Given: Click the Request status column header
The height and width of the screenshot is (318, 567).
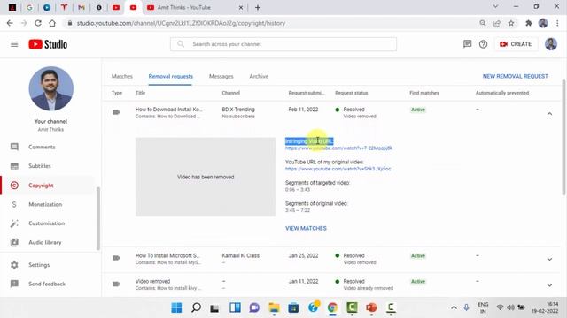Looking at the screenshot, I should pos(351,93).
